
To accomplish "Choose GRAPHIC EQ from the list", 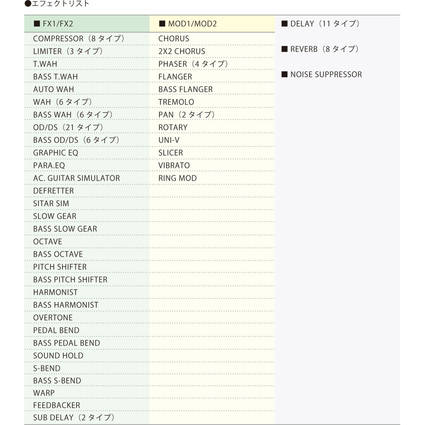I will pos(56,153).
